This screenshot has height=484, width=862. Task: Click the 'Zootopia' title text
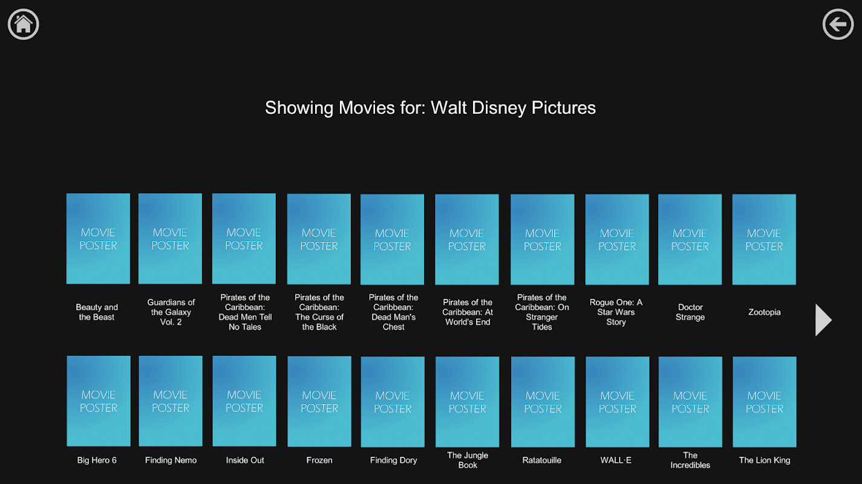coord(765,312)
